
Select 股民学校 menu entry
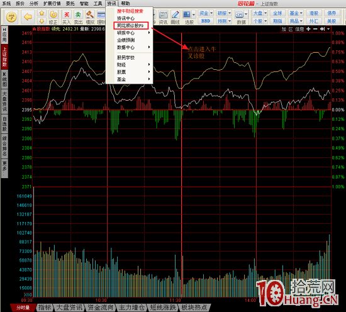click(126, 58)
